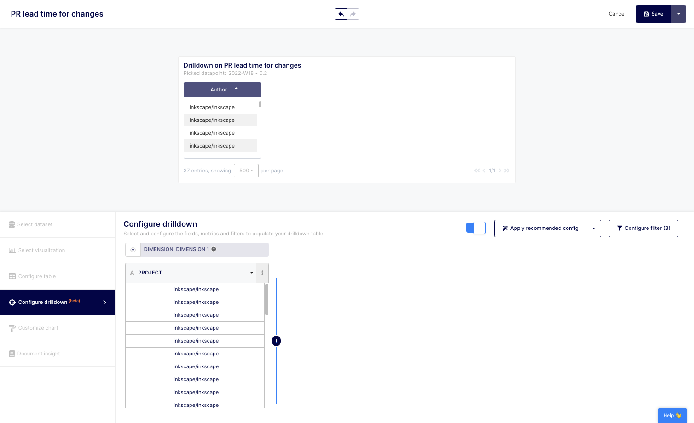694x423 pixels.
Task: Switch to the Customize chart step
Action: (38, 328)
